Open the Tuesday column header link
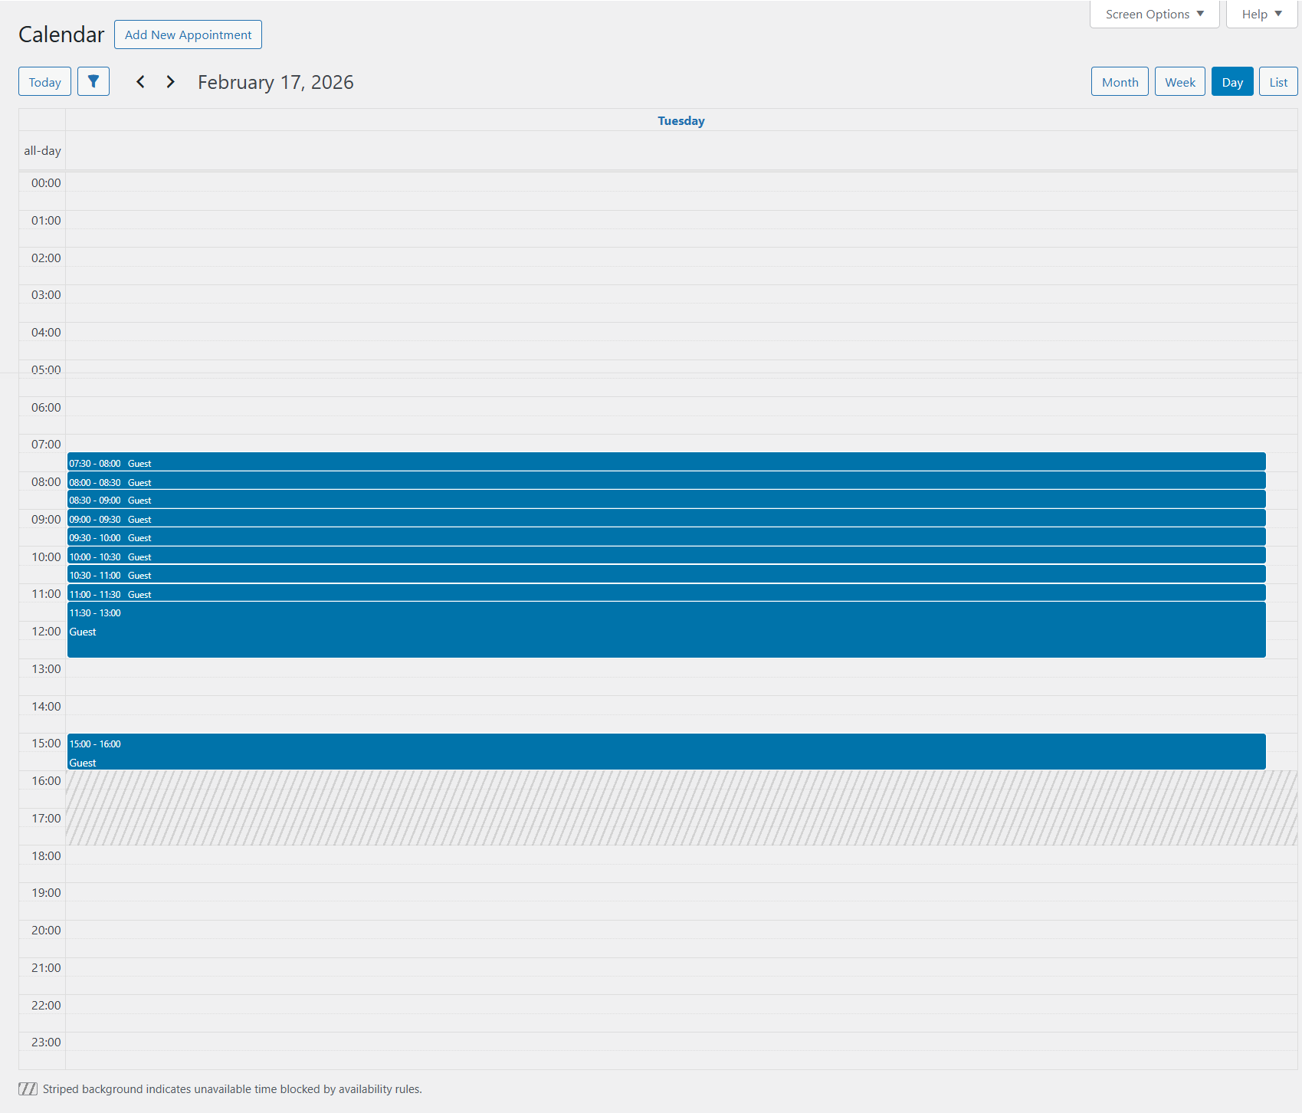This screenshot has width=1302, height=1113. 681,120
